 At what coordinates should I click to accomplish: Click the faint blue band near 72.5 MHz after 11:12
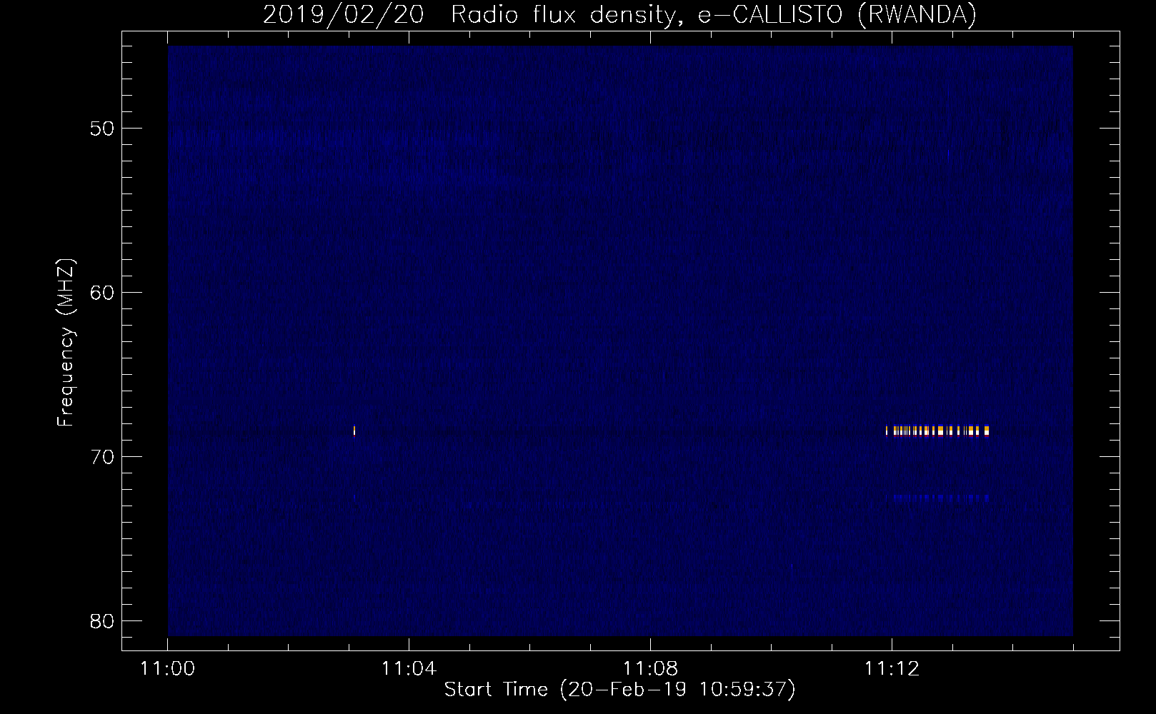click(937, 498)
